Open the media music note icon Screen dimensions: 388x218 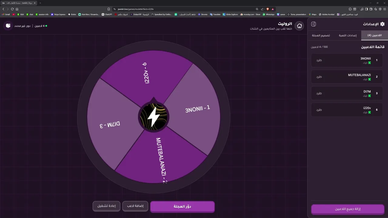click(362, 9)
